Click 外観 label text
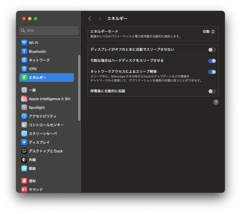The height and width of the screenshot is (214, 241). (x=32, y=160)
